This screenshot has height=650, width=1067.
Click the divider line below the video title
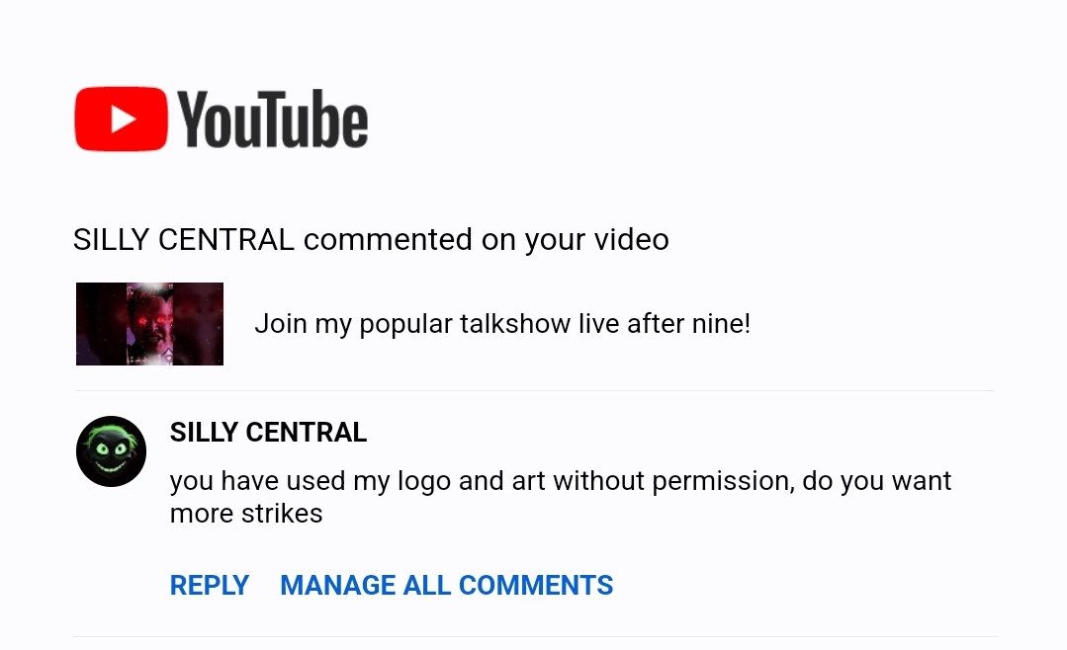[534, 390]
